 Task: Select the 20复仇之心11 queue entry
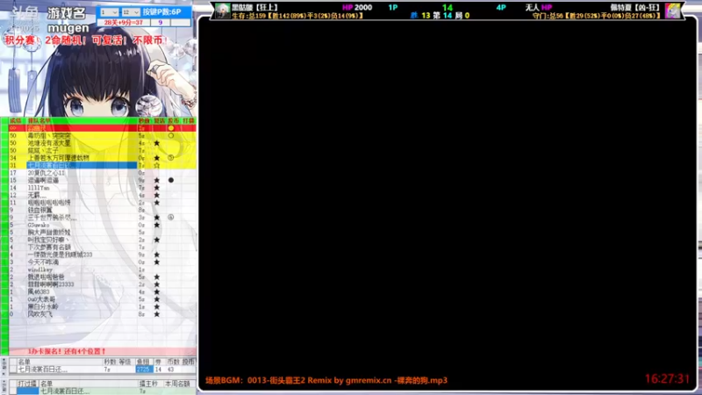pos(47,173)
